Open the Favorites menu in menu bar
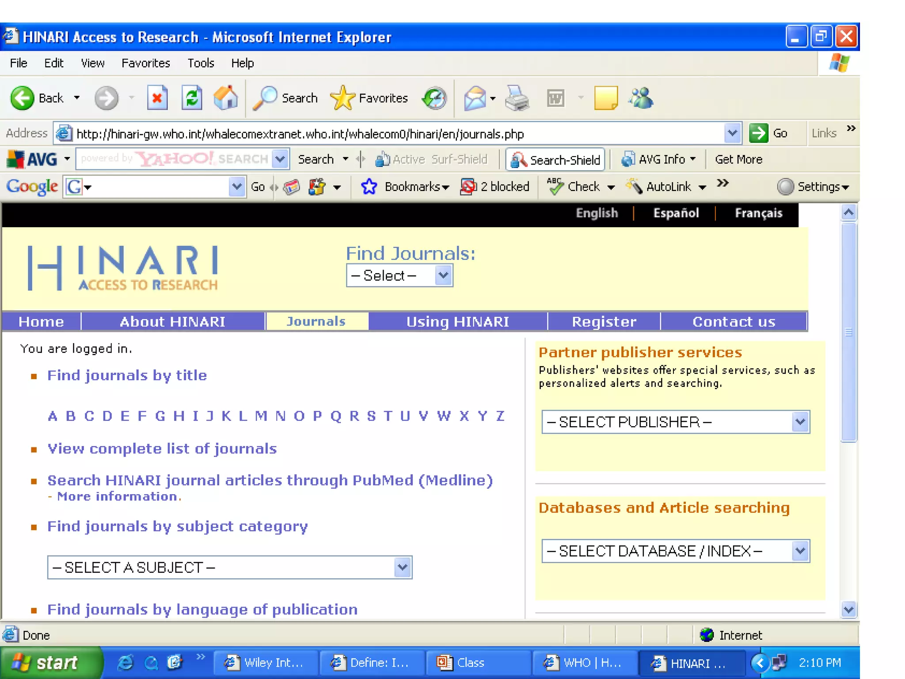 click(145, 63)
